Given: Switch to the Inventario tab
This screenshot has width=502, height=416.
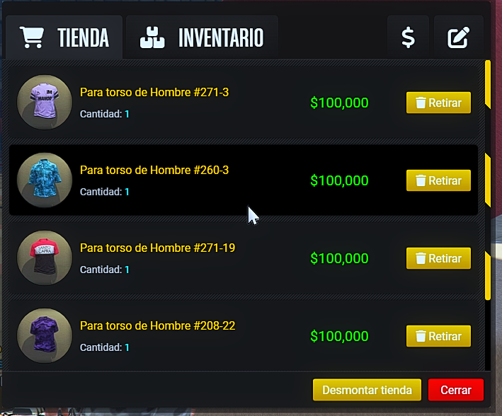Looking at the screenshot, I should [x=202, y=37].
